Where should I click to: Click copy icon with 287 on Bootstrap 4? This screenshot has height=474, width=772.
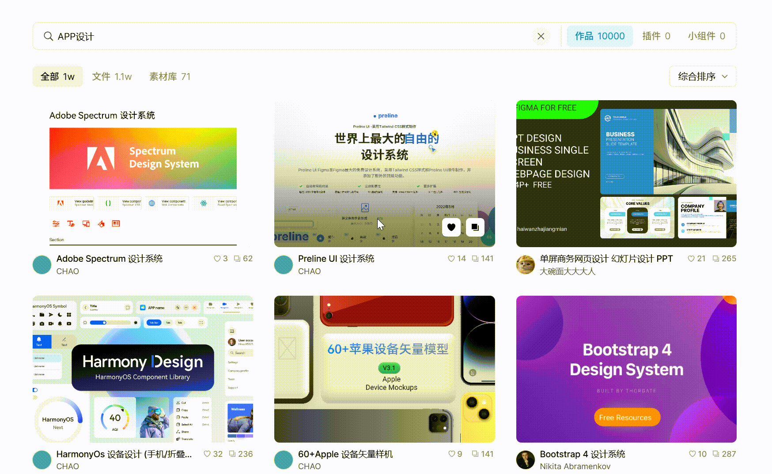716,454
